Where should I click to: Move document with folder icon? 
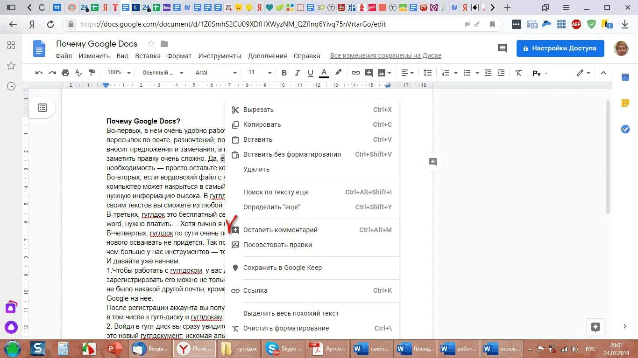164,44
